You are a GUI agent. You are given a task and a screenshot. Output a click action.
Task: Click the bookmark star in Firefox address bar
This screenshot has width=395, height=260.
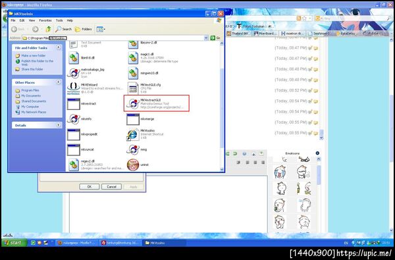[304, 18]
